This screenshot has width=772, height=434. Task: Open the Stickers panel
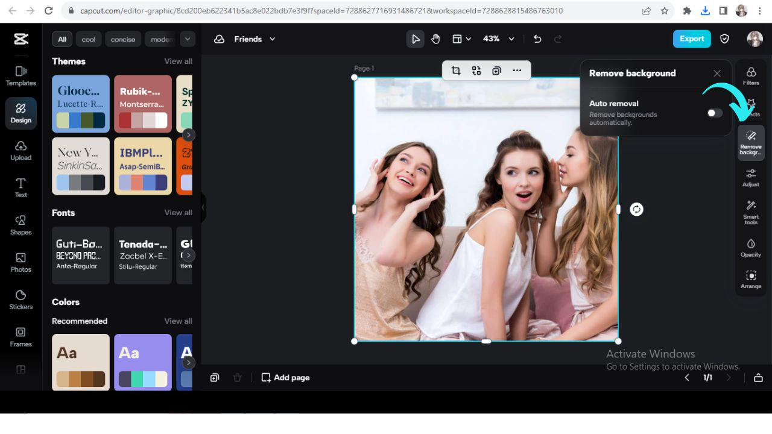point(21,299)
